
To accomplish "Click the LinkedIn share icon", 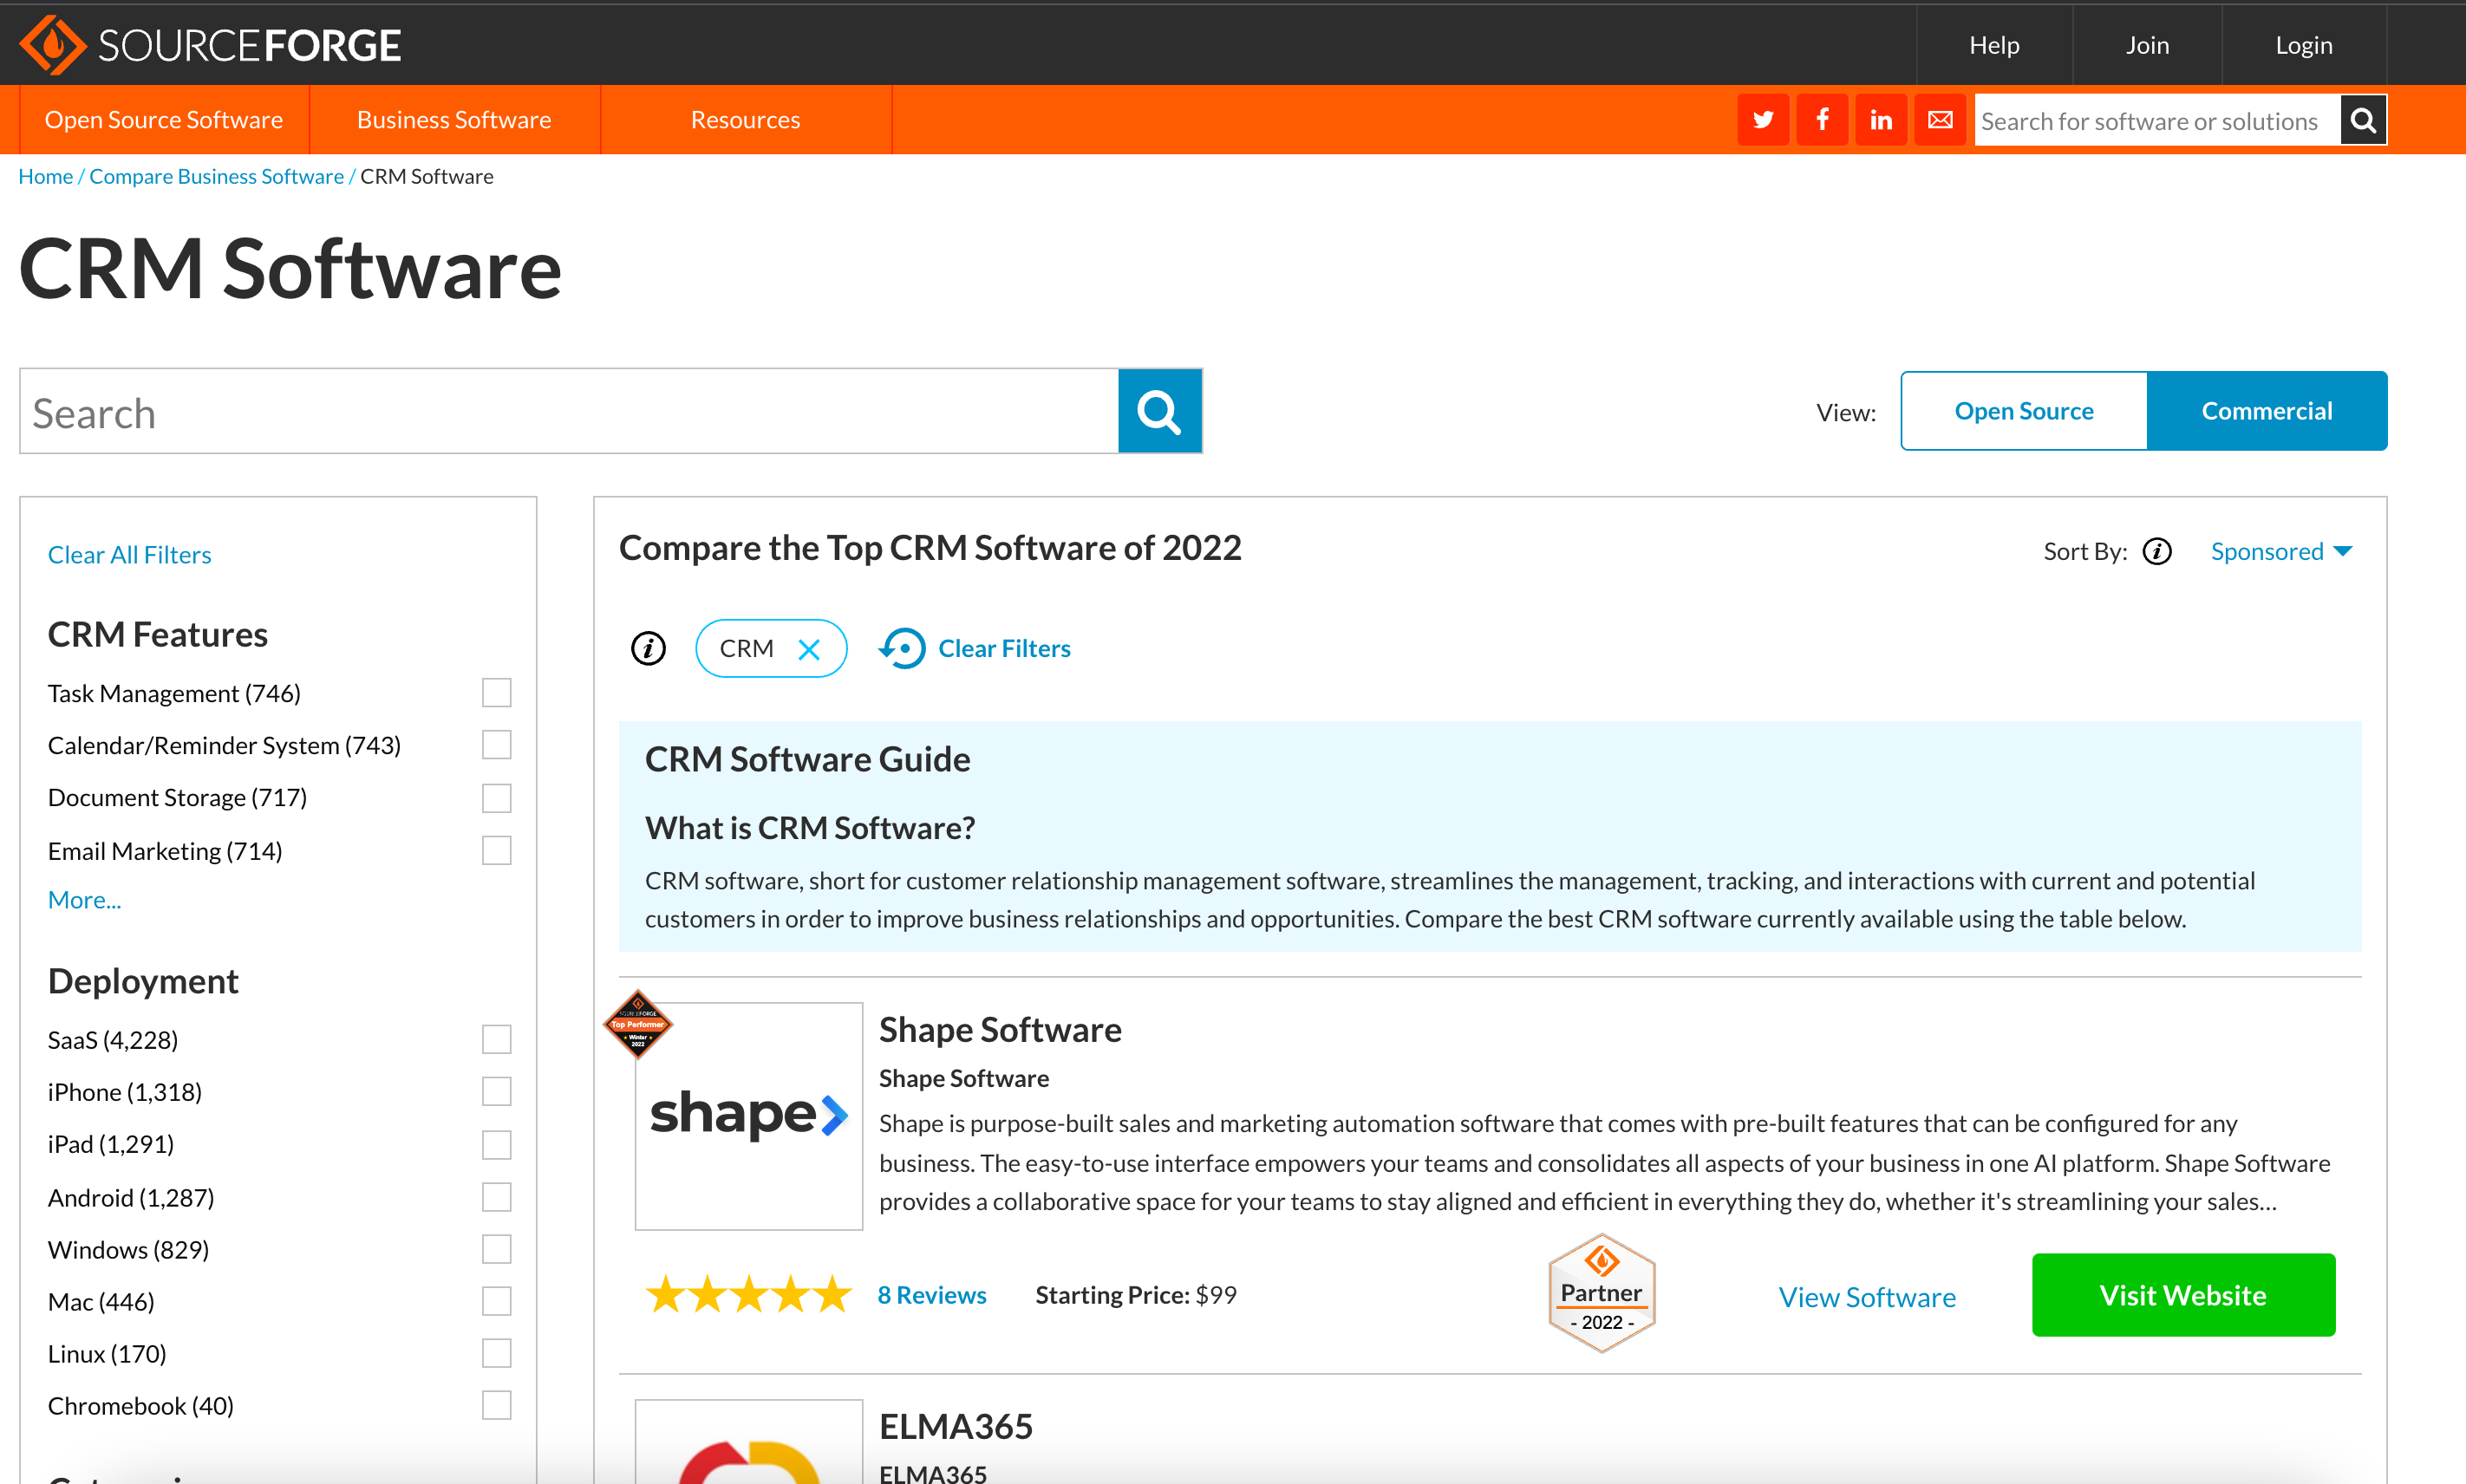I will pyautogui.click(x=1881, y=120).
